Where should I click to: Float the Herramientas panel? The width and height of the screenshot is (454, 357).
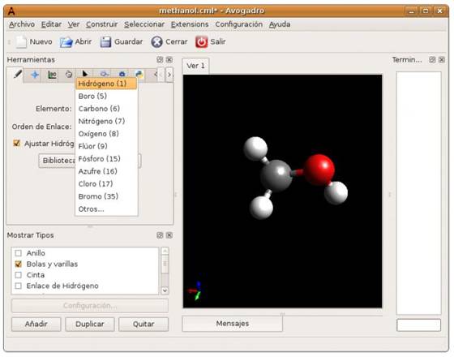click(x=160, y=60)
